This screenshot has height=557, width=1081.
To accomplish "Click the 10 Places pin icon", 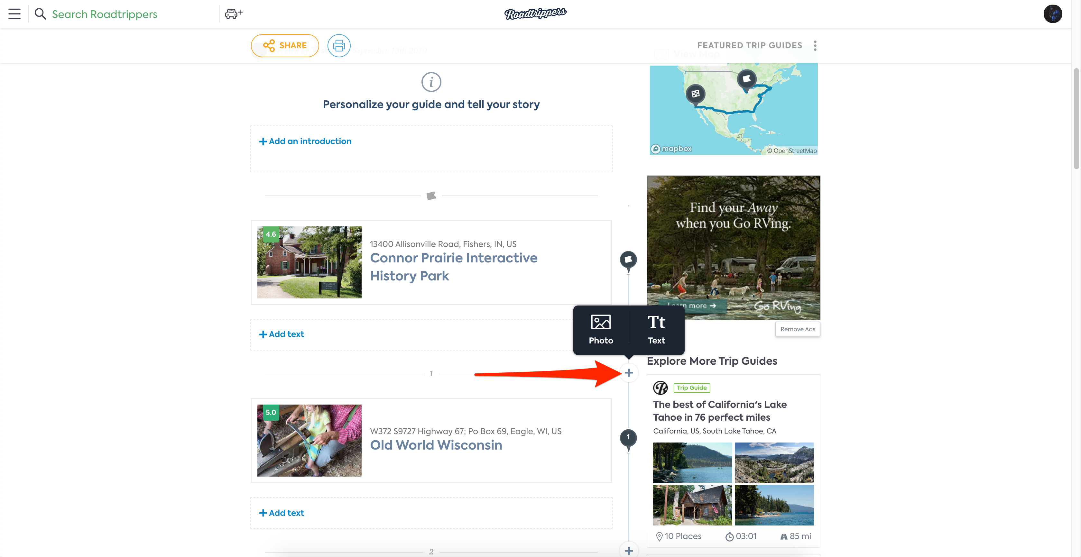I will pyautogui.click(x=659, y=536).
